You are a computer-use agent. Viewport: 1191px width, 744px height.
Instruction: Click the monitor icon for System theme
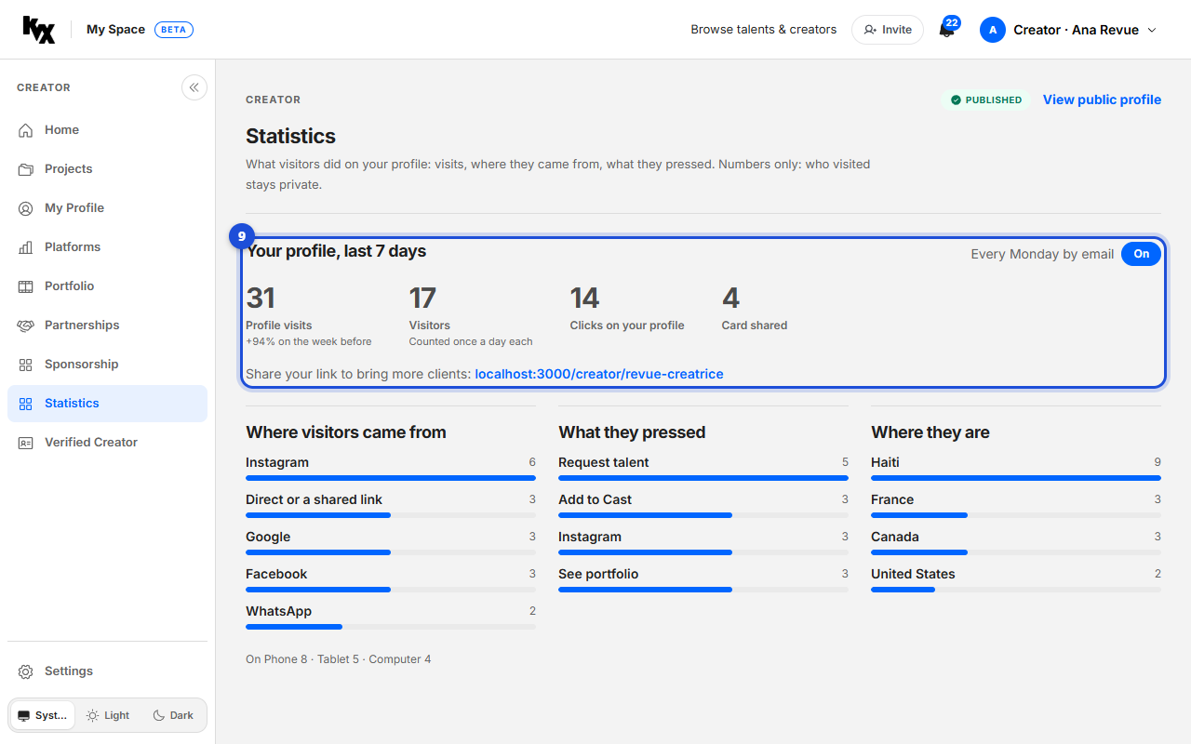pyautogui.click(x=24, y=716)
